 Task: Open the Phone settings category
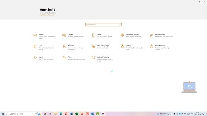[102, 35]
